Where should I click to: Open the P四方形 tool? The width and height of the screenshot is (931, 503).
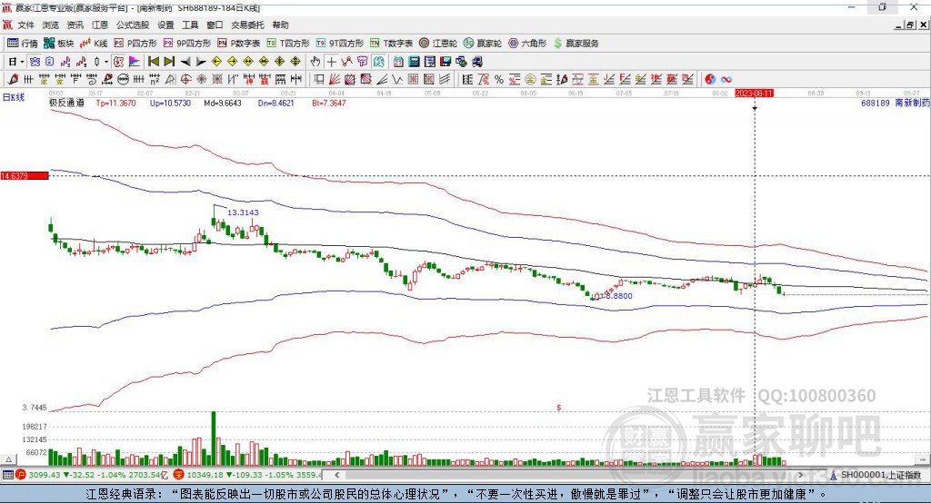pyautogui.click(x=135, y=44)
